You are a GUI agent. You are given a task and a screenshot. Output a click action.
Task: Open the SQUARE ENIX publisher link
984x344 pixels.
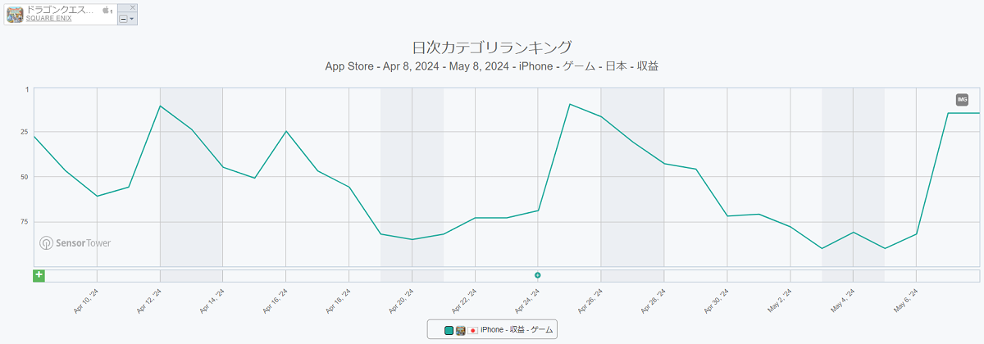click(x=48, y=18)
